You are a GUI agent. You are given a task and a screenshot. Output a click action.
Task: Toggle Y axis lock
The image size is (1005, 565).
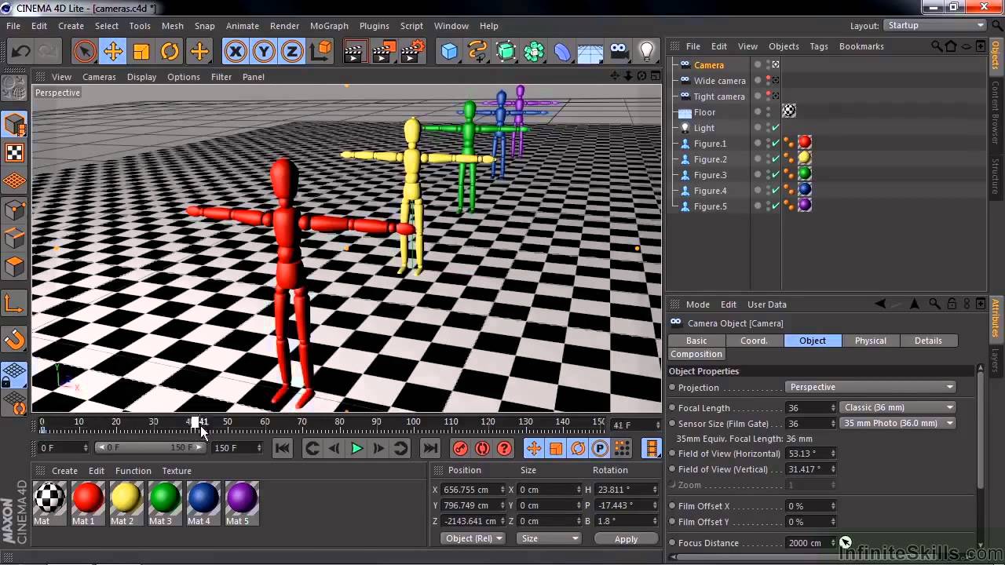(264, 53)
